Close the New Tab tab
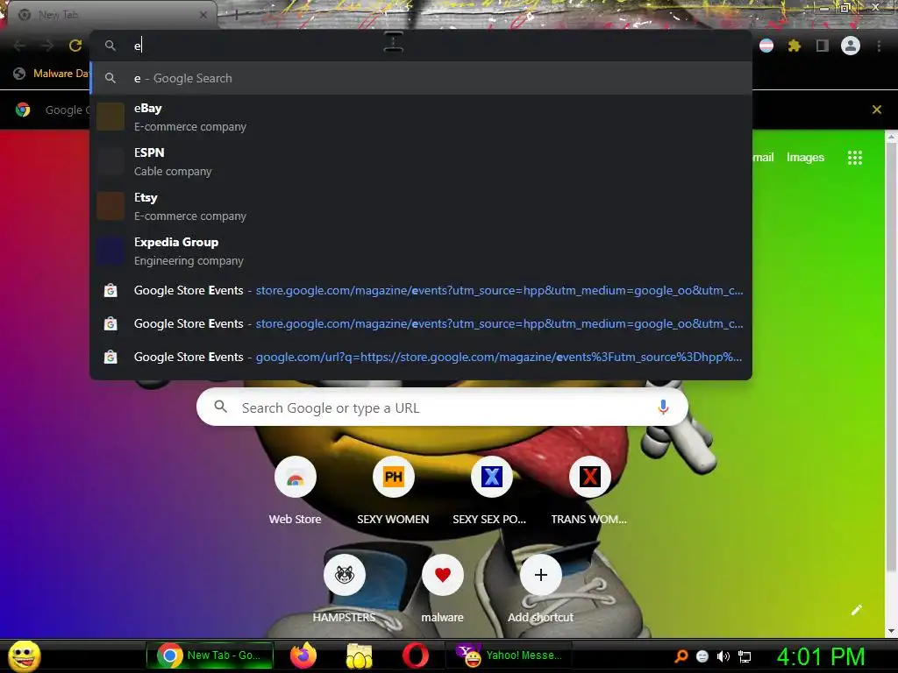898x673 pixels. 203,15
